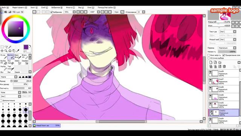Click the zoom out minus button

78,12
